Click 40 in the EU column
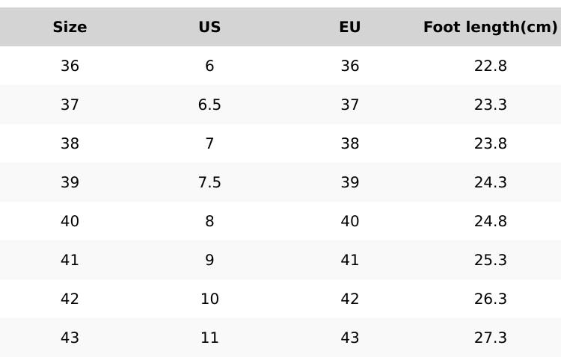This screenshot has width=561, height=357. (x=349, y=222)
